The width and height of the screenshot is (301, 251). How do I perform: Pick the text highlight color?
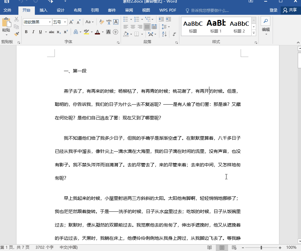pyautogui.click(x=86, y=32)
